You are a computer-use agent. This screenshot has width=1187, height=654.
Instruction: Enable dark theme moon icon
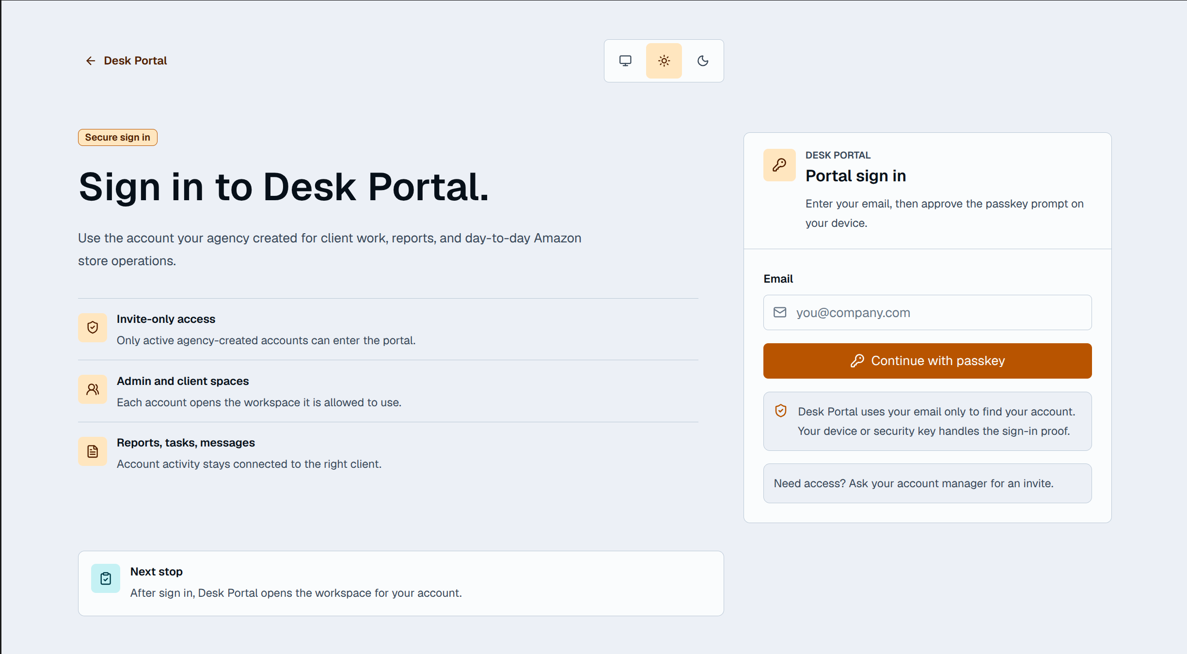tap(703, 61)
